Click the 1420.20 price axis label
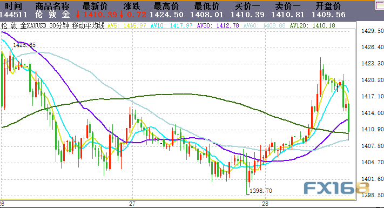 tap(373, 80)
